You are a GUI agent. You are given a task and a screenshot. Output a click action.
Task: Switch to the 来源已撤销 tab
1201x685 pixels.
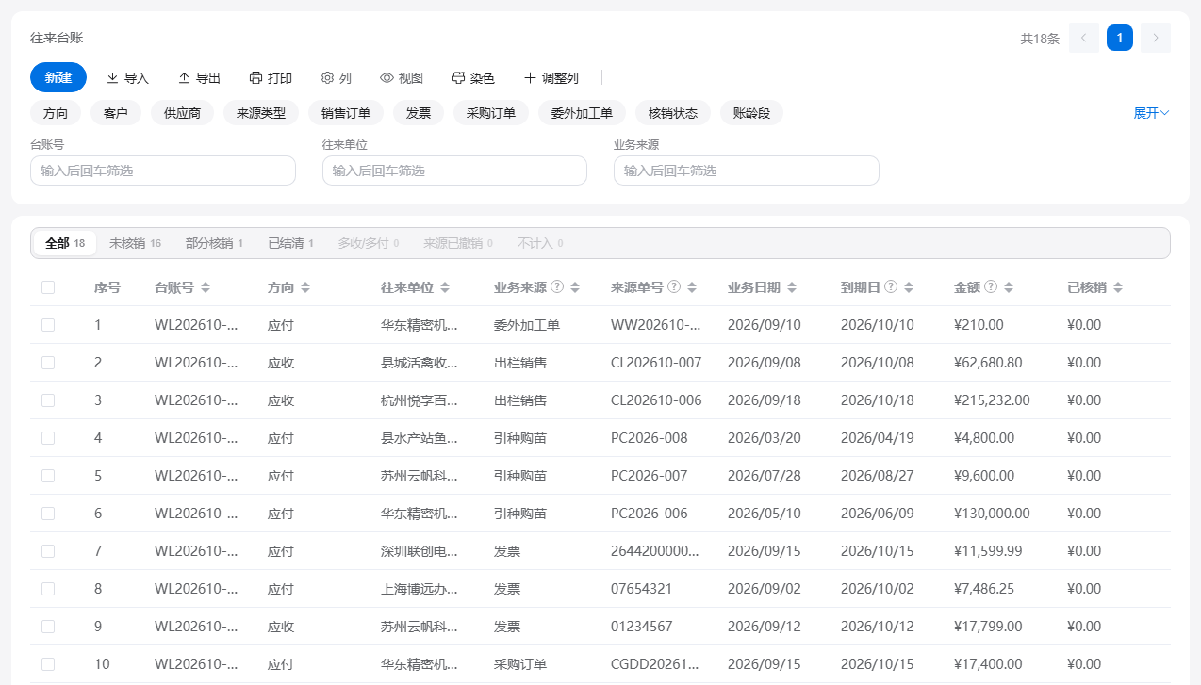(458, 243)
